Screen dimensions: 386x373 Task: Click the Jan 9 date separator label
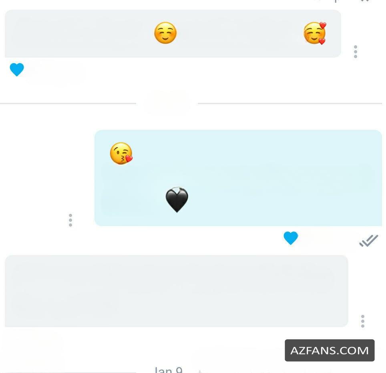(169, 370)
